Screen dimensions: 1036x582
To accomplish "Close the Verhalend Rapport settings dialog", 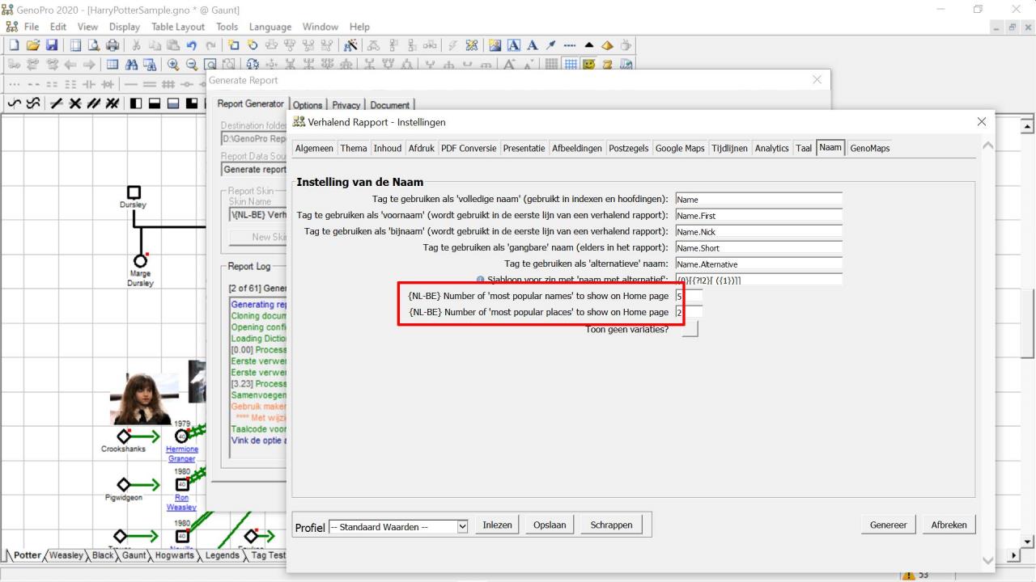I will click(x=982, y=121).
